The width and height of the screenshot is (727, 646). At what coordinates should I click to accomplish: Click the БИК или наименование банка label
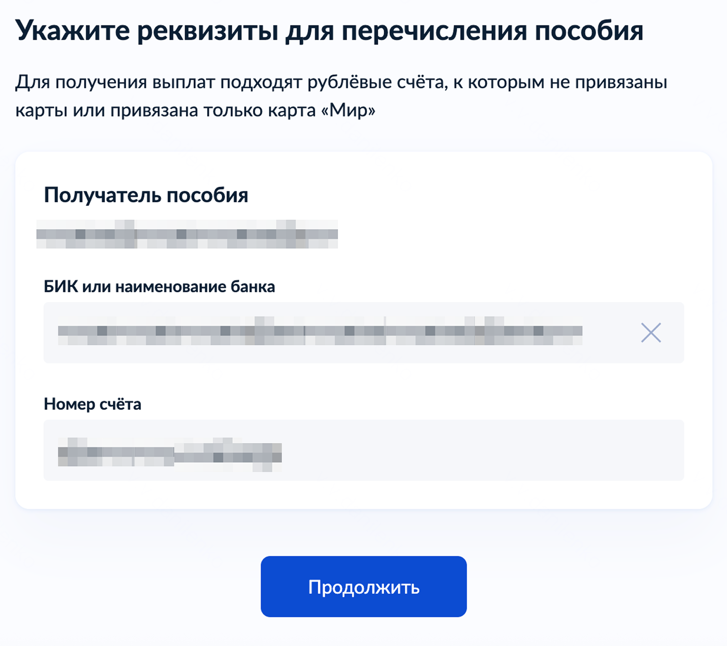click(x=159, y=287)
